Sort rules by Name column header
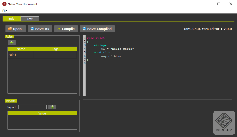This screenshot has width=237, height=137. tap(21, 49)
